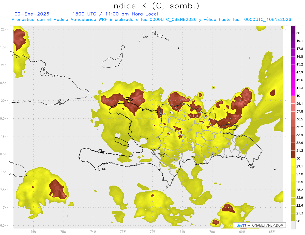This screenshot has width=305, height=235.
Task: Click colorbar value '22.6'
Action: tap(300, 205)
